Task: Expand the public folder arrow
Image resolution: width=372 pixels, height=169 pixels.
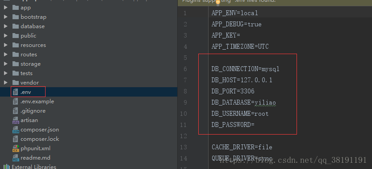Action: (x=6, y=36)
